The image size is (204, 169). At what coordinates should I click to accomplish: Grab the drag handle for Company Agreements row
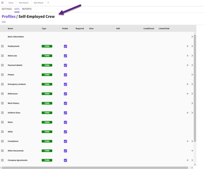point(2,160)
